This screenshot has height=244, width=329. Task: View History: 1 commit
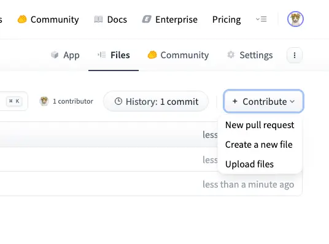pos(156,101)
